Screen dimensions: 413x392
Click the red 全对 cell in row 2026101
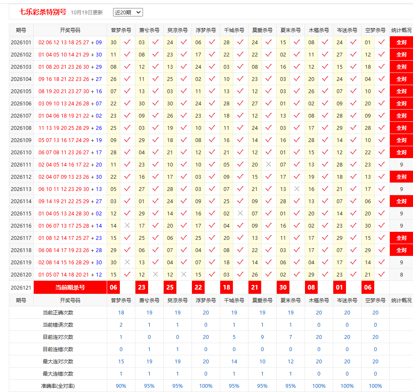402,42
